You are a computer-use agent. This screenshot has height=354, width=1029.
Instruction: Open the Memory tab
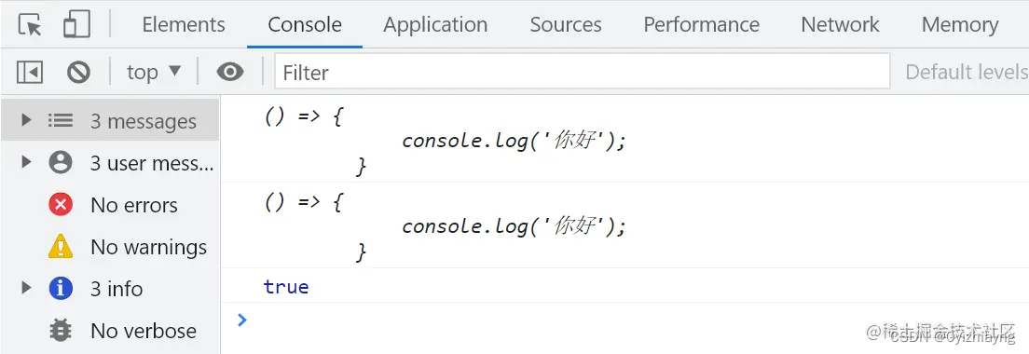pos(960,25)
